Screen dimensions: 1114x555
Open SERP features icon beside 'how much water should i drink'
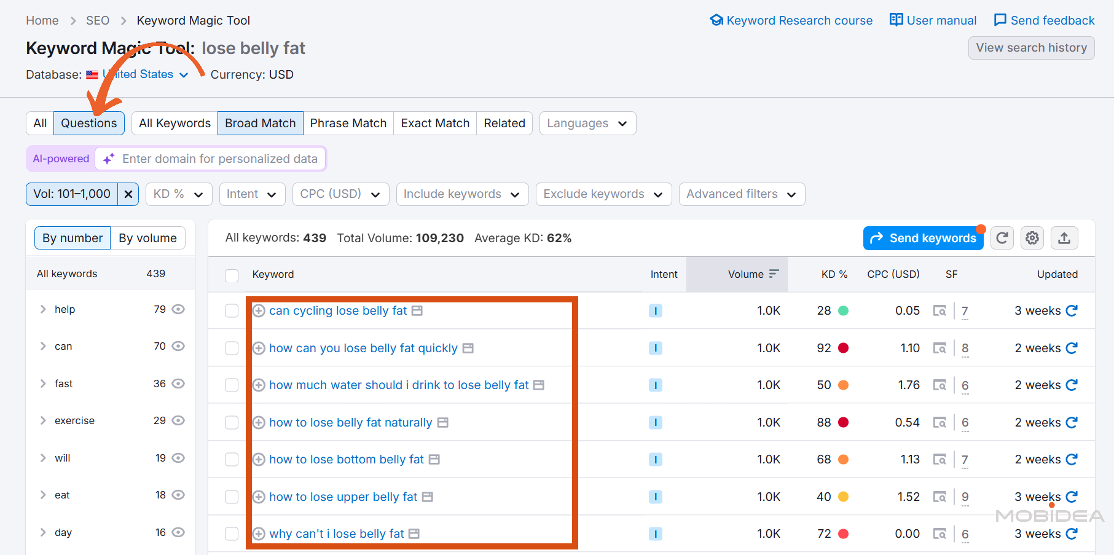click(539, 385)
